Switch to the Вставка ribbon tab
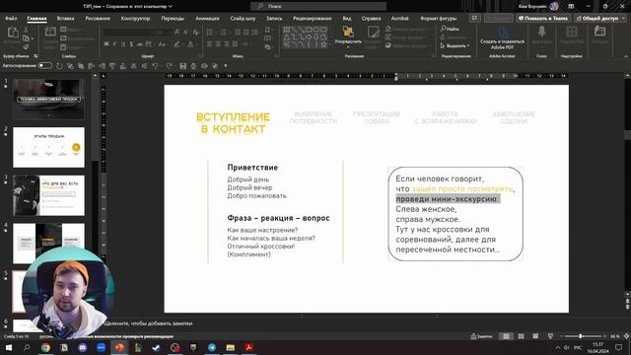Viewport: 631px width, 355px height. coord(65,19)
